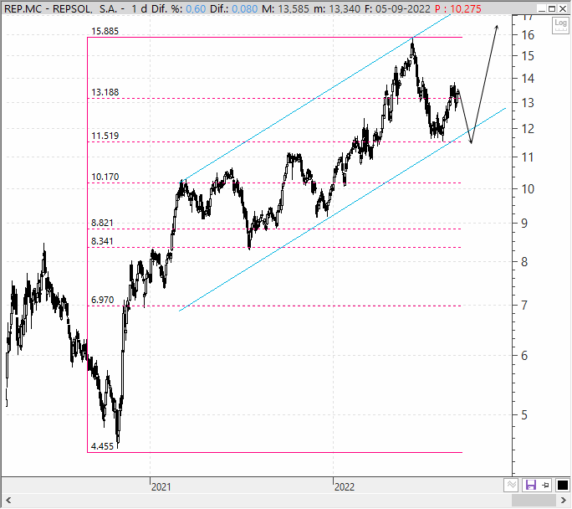
Task: Click the 5 value on price axis
Action: (524, 414)
